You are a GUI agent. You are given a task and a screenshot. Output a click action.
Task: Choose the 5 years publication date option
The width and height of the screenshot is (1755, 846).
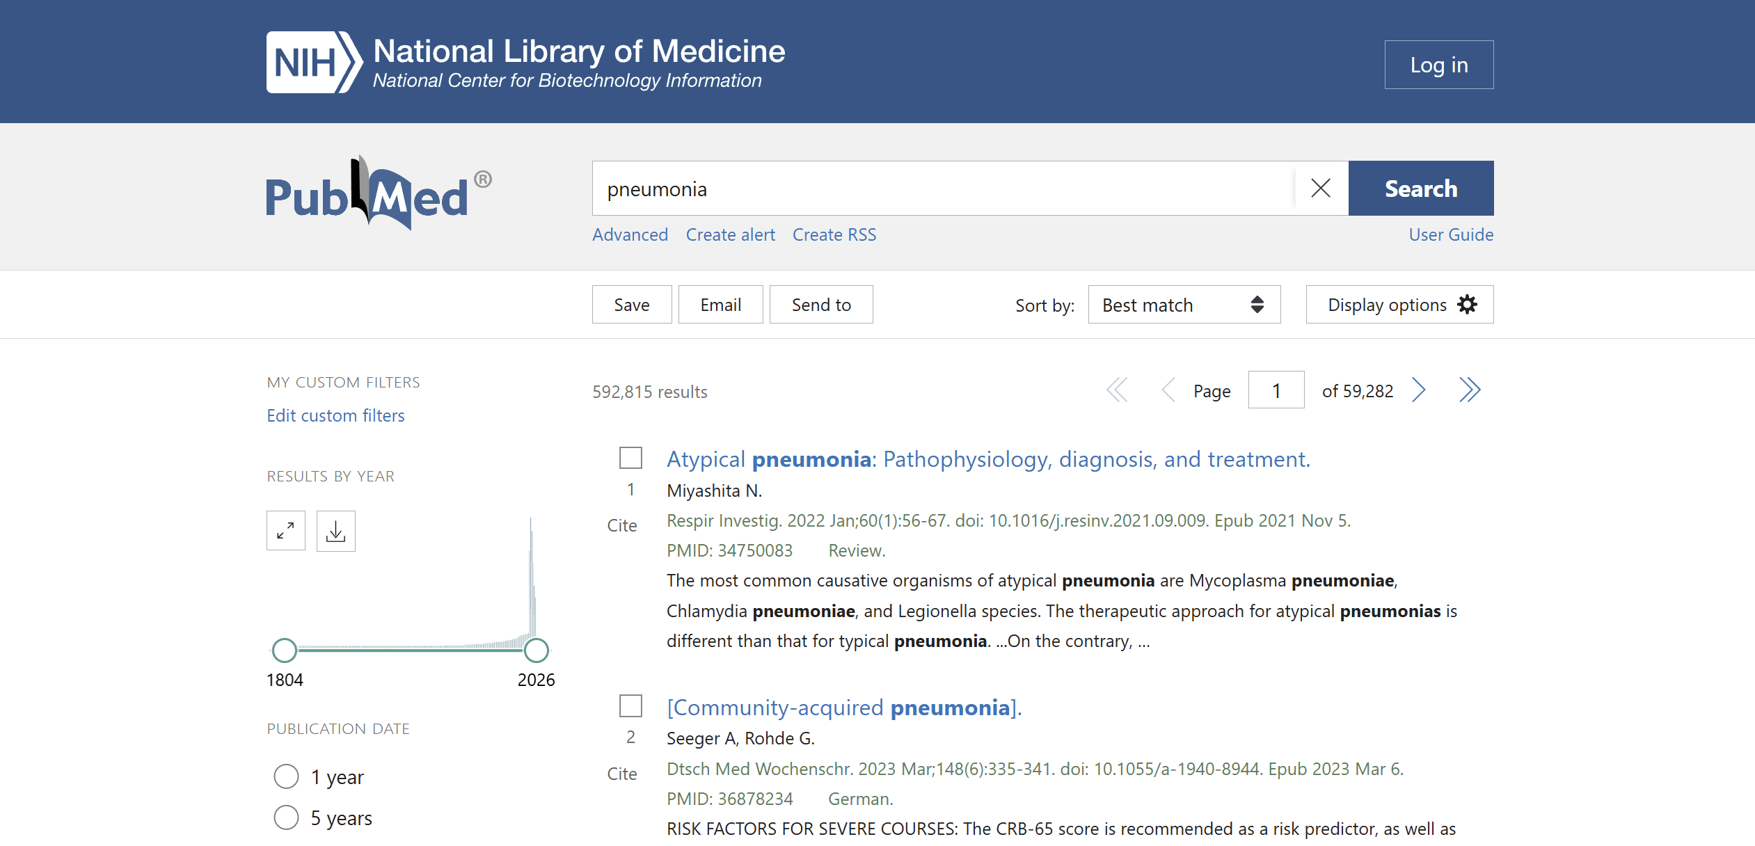pyautogui.click(x=286, y=817)
